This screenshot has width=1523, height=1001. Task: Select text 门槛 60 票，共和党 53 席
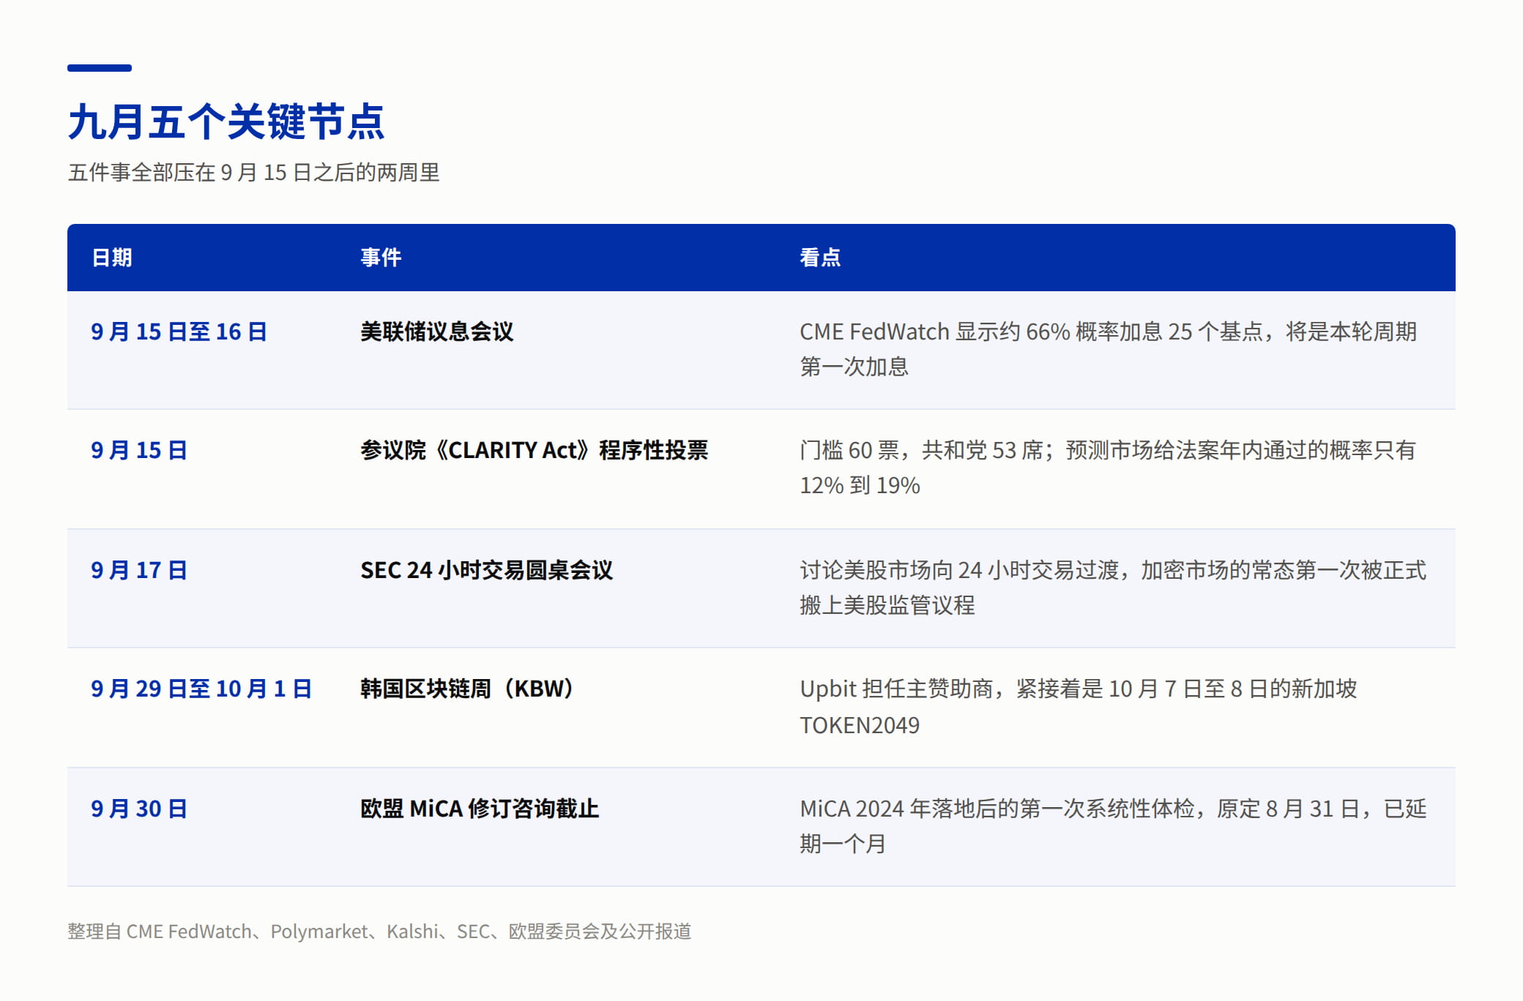921,450
